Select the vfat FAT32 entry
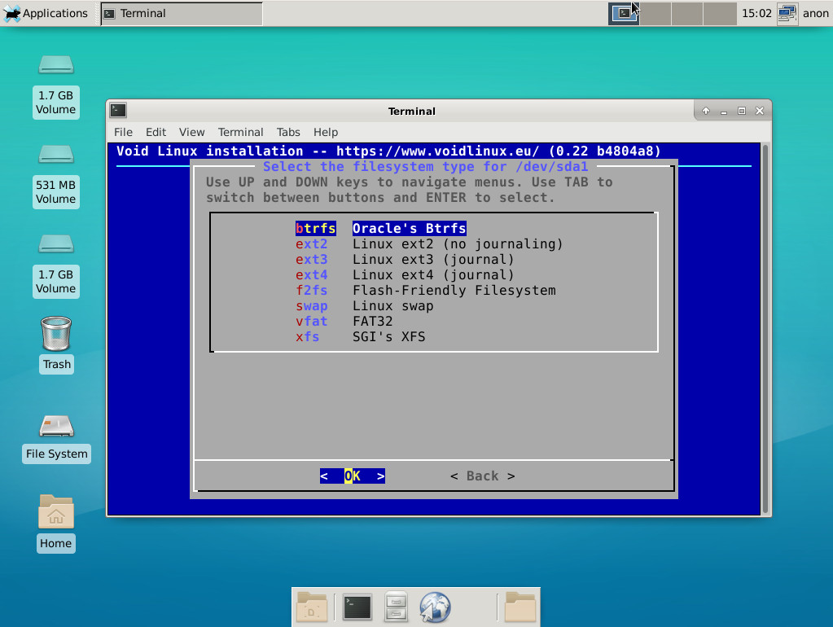Image resolution: width=833 pixels, height=627 pixels. [x=344, y=321]
